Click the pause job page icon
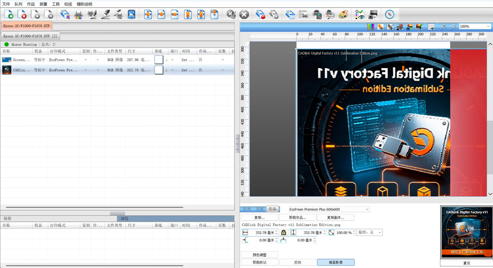This screenshot has width=493, height=268. point(49,14)
